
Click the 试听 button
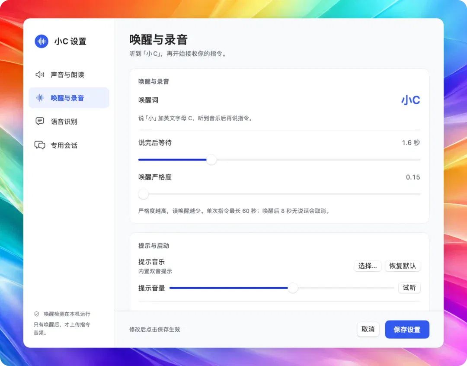click(x=409, y=288)
